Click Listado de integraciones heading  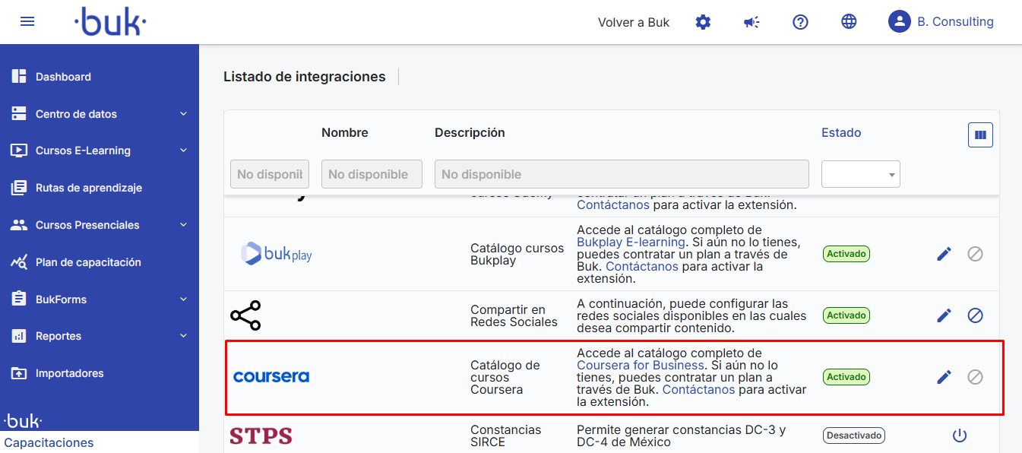pyautogui.click(x=305, y=77)
